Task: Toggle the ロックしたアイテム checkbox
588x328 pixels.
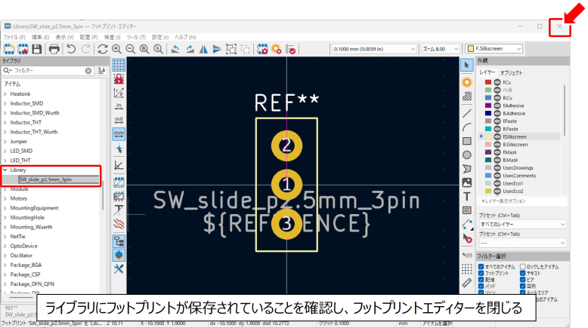Action: pyautogui.click(x=522, y=267)
